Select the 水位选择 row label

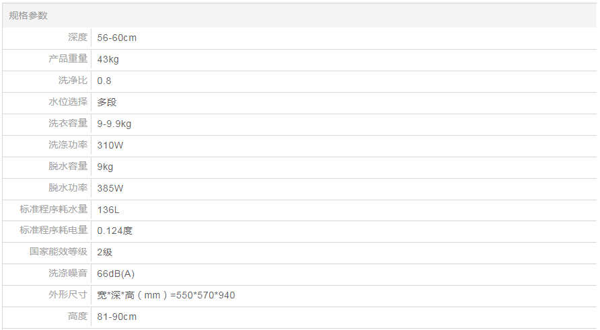(68, 102)
